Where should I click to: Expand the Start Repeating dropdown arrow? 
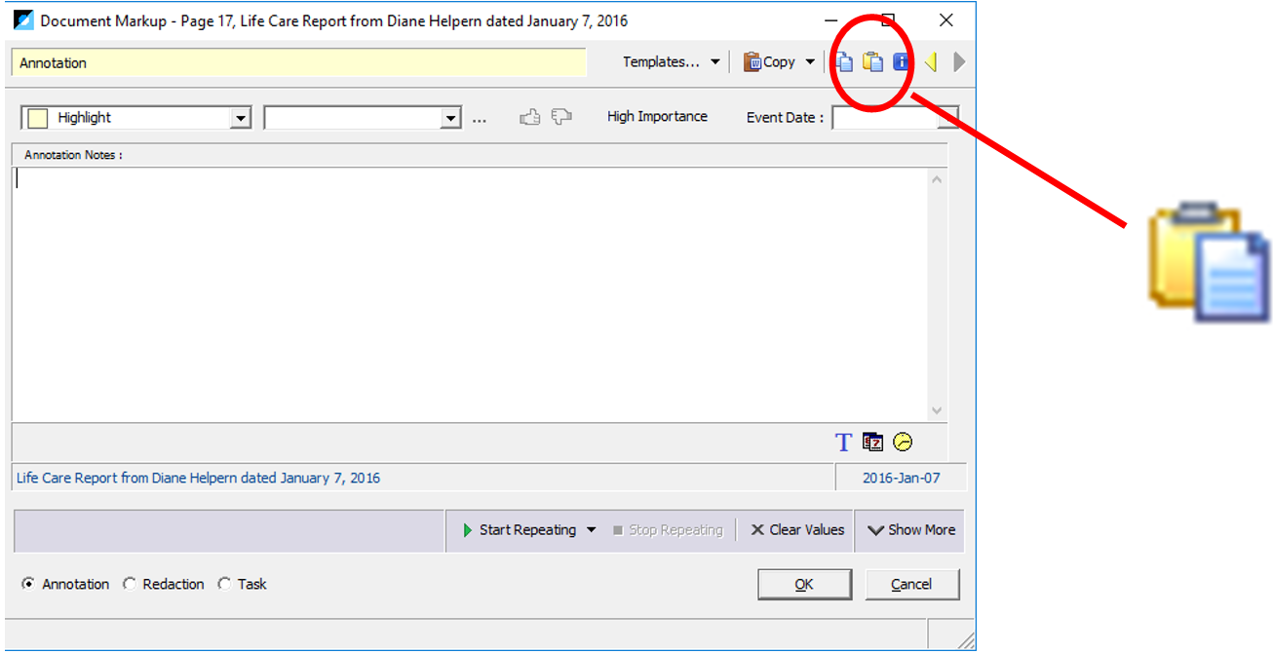coord(591,530)
